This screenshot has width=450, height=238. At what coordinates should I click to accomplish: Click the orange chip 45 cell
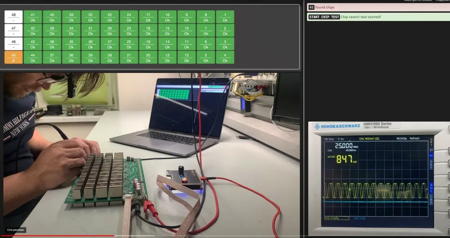14,57
